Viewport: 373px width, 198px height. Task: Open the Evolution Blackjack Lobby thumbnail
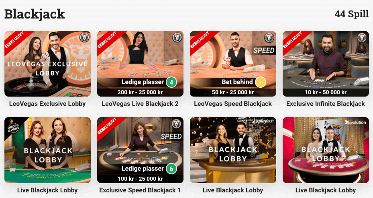click(326, 150)
